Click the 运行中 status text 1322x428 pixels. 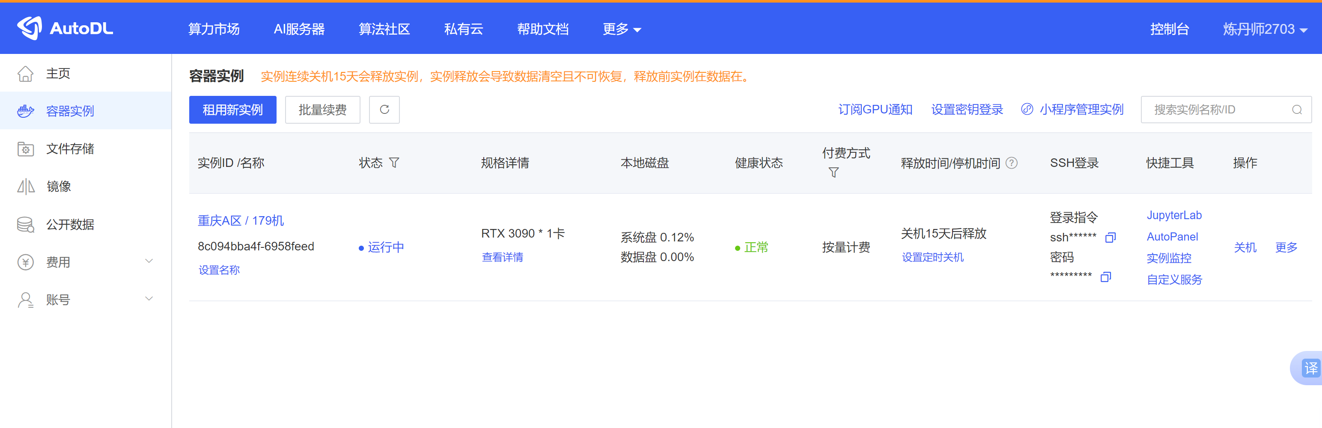tap(385, 247)
